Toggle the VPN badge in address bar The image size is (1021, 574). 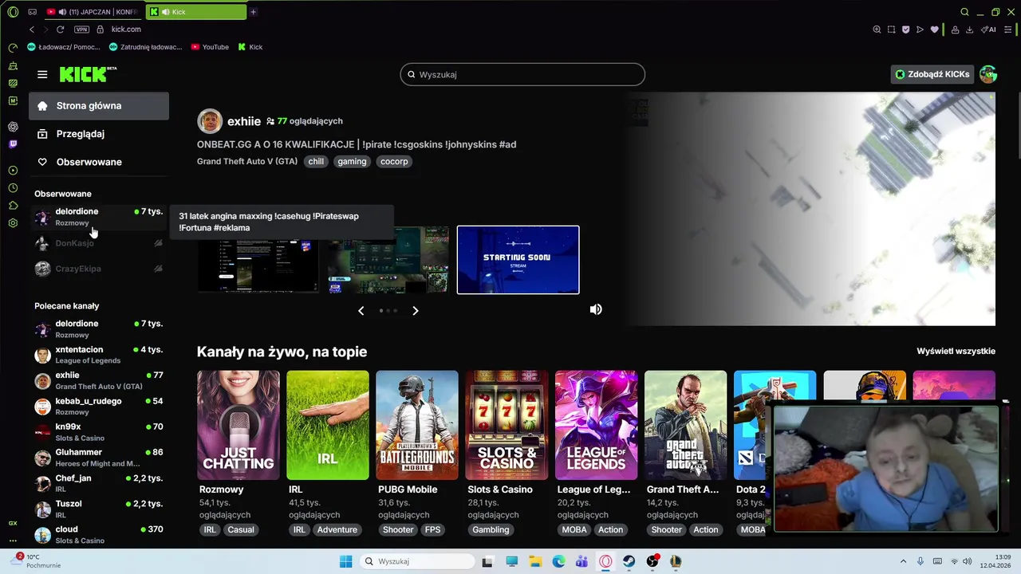click(81, 29)
